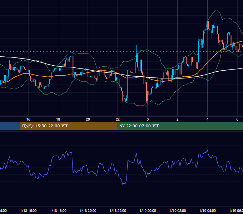
Task: Click the 2 hour axis label
Action: point(178,119)
